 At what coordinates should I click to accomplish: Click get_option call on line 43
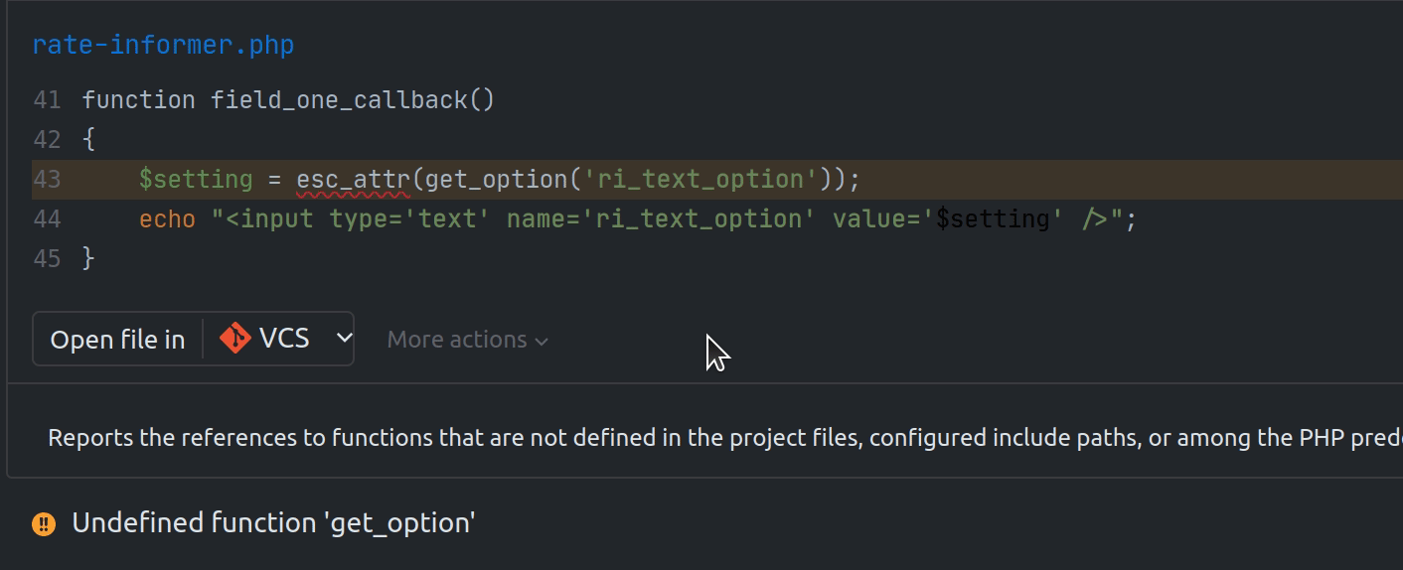(490, 180)
